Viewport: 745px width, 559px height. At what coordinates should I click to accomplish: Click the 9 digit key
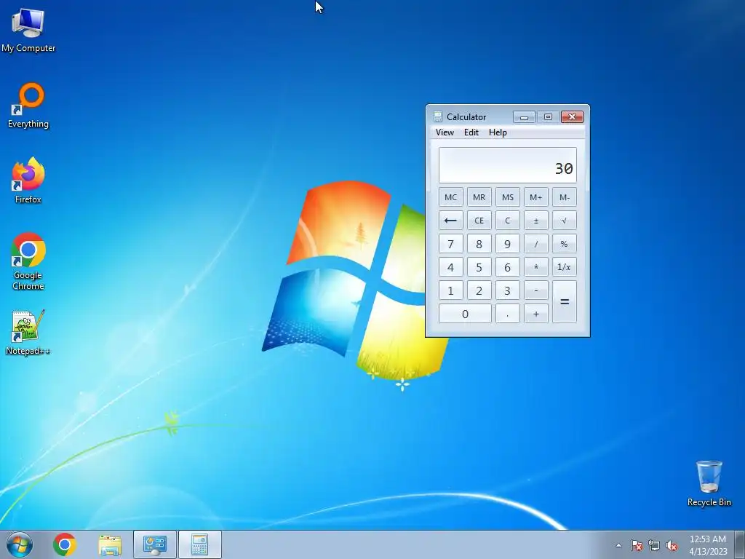pos(507,244)
